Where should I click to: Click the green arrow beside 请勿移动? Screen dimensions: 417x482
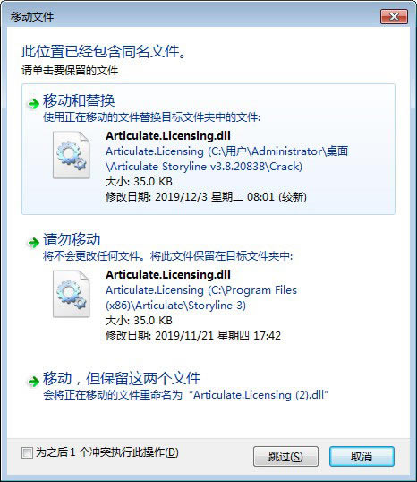click(x=33, y=243)
